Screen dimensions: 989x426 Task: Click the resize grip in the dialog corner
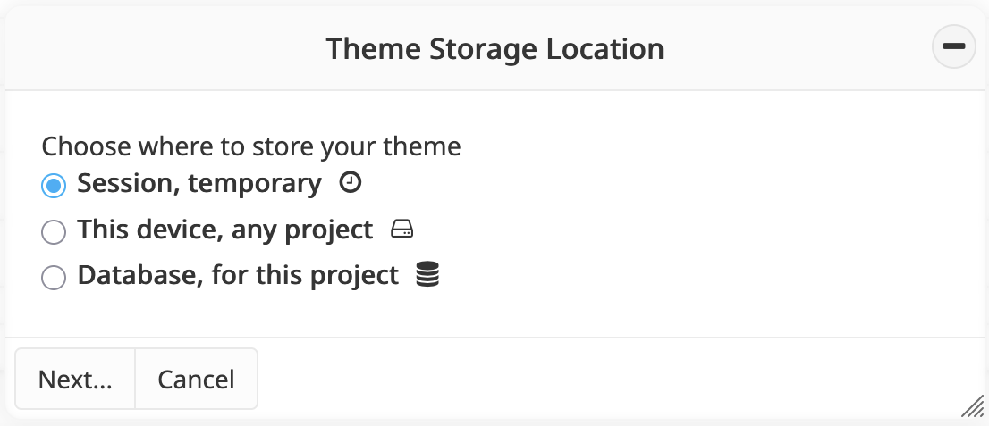tap(972, 407)
